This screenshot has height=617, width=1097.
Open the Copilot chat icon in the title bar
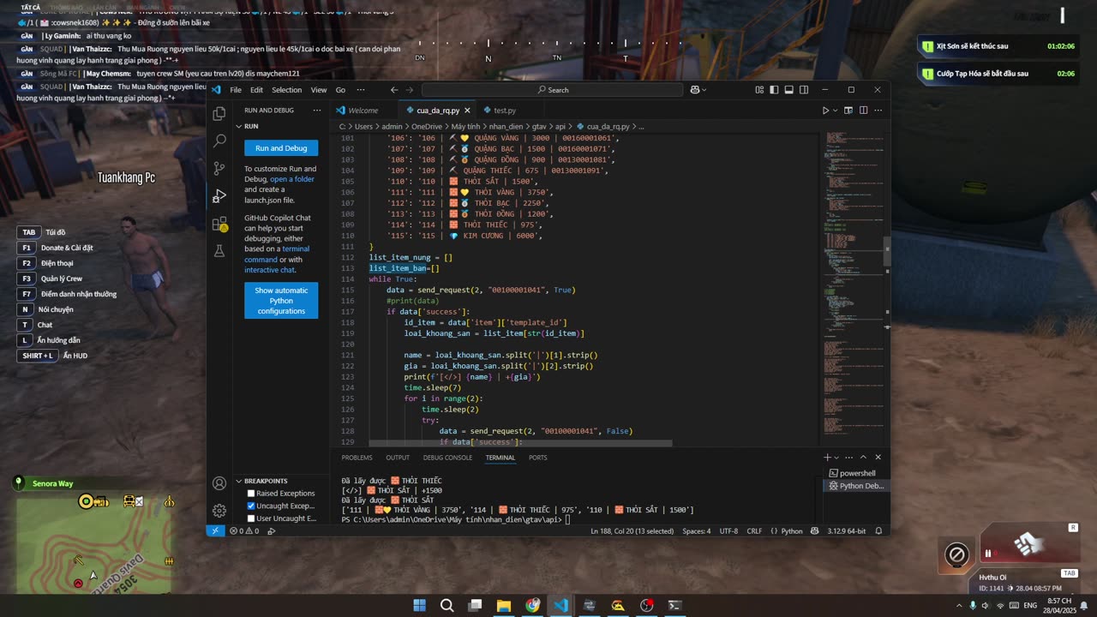pos(694,90)
